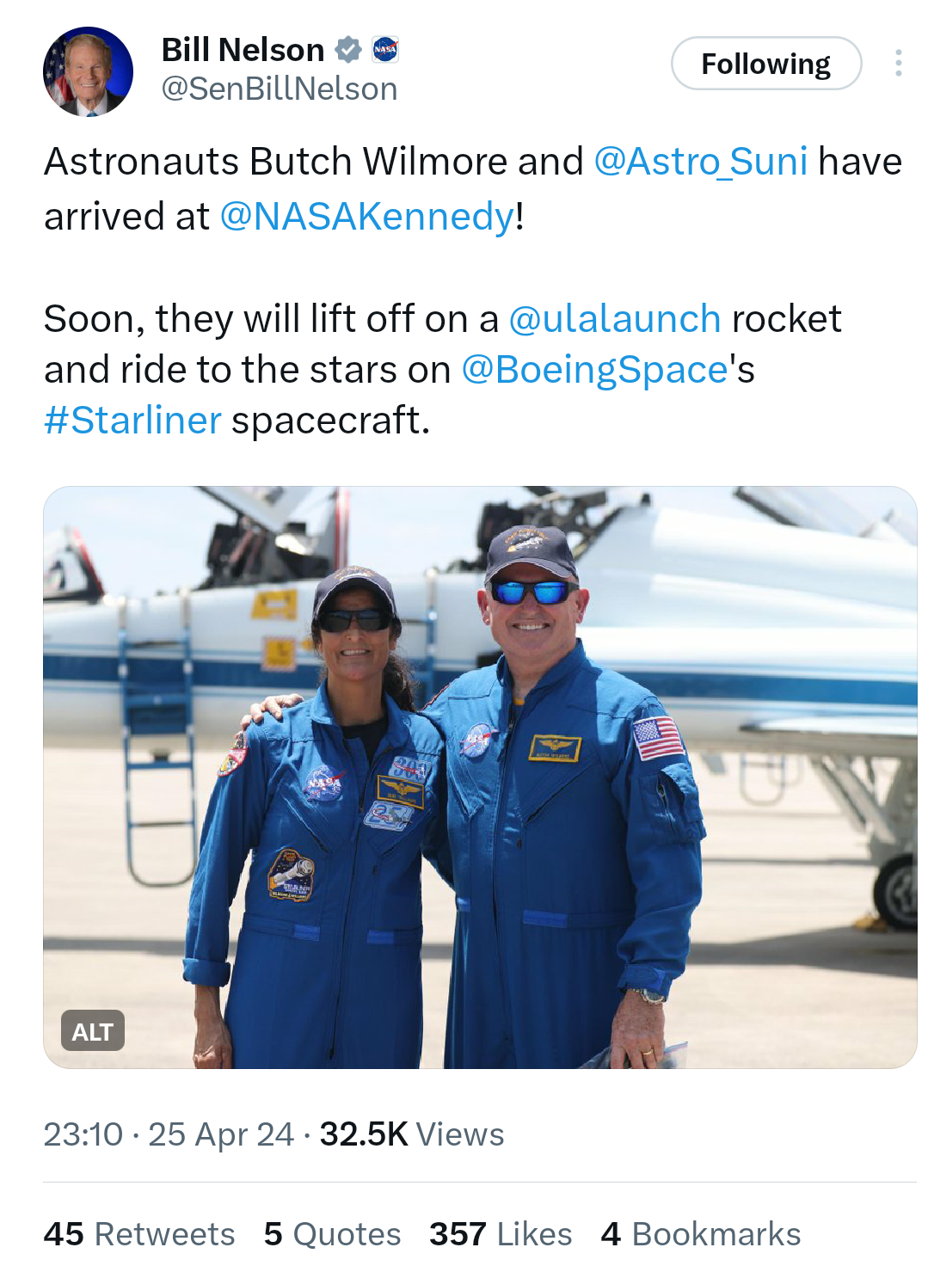Click the 23:10 · 25 Apr 24 timestamp
The image size is (928, 1272).
[x=169, y=1134]
